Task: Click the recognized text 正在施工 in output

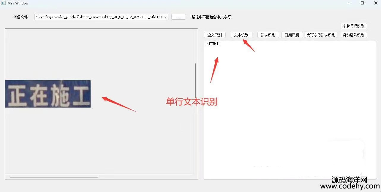Action: tap(212, 44)
